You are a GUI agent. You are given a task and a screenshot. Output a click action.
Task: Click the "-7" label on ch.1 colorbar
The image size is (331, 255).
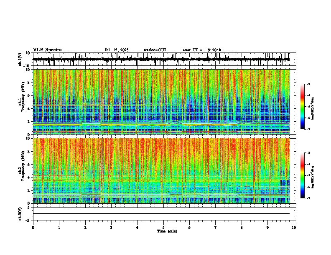tap(308, 129)
